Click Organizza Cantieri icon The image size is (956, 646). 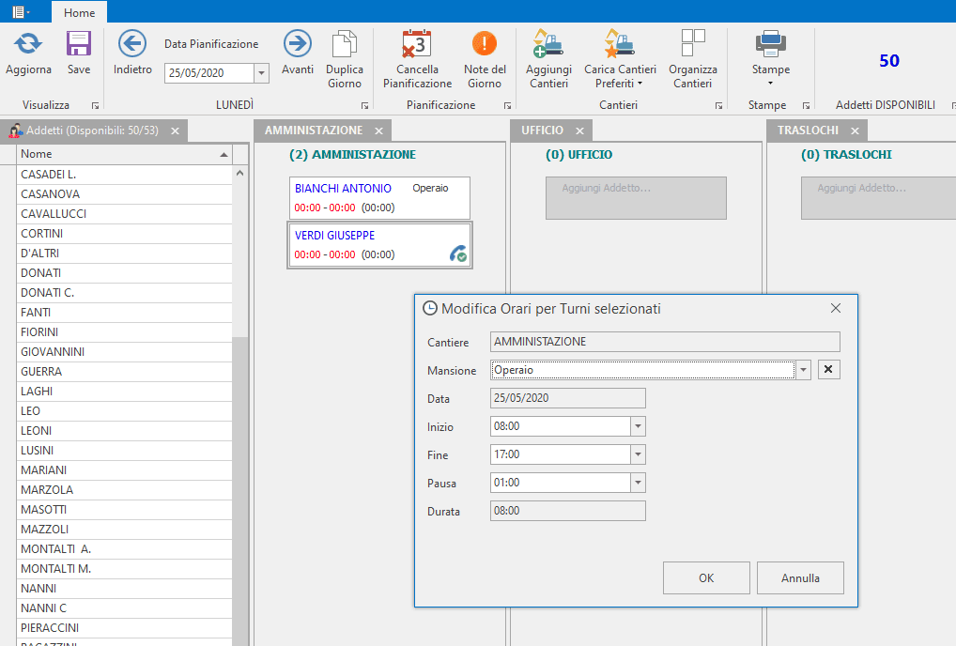(x=693, y=44)
